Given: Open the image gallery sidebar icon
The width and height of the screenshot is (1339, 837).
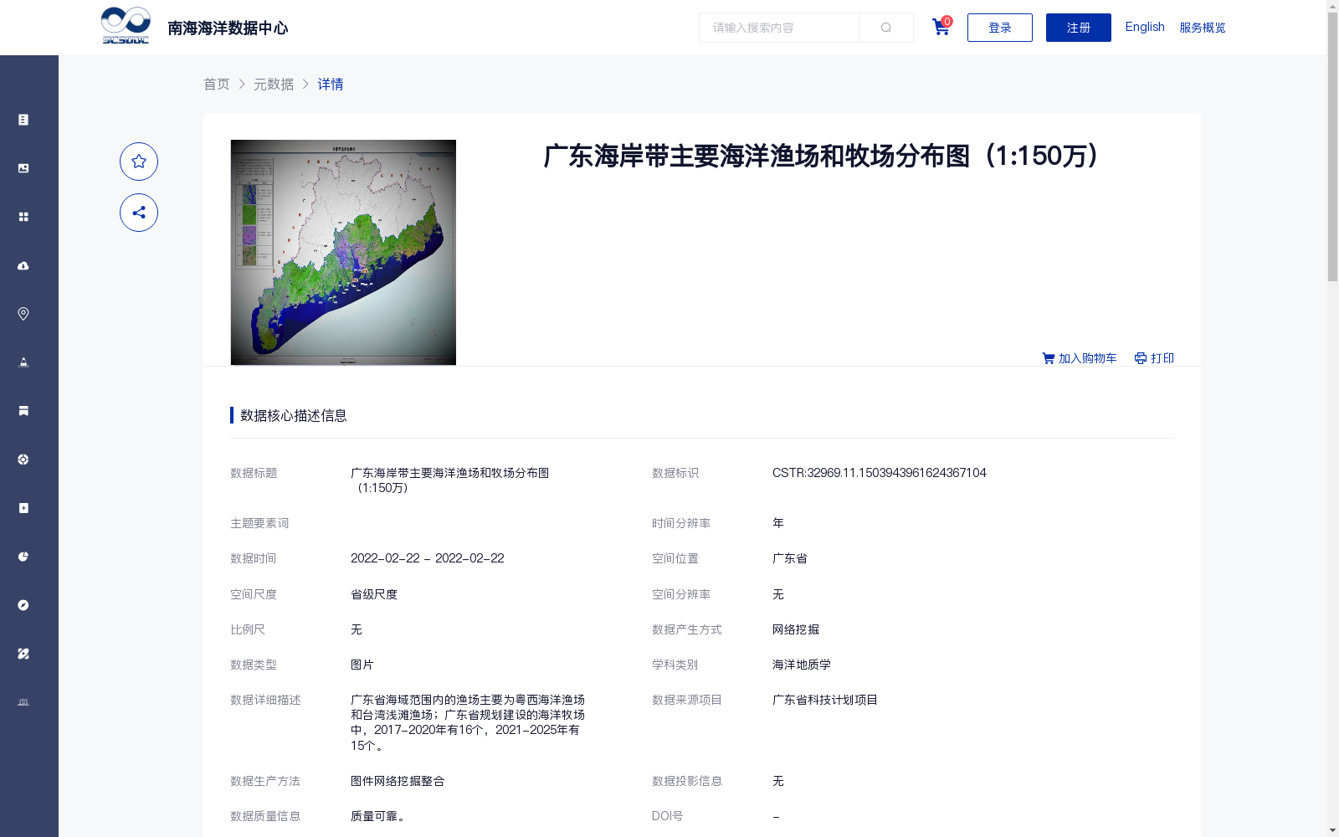Looking at the screenshot, I should click(x=23, y=167).
